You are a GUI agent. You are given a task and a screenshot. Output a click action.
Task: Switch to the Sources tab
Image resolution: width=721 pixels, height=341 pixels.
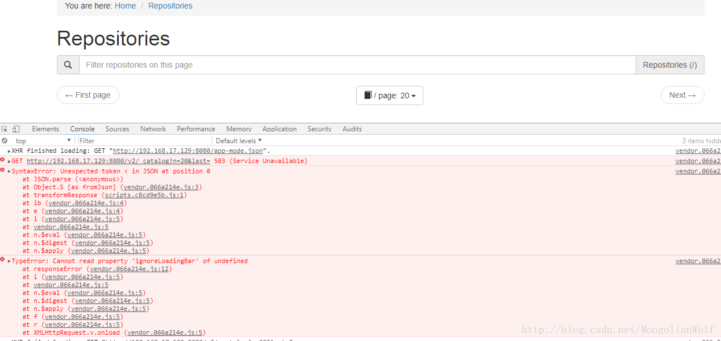117,129
